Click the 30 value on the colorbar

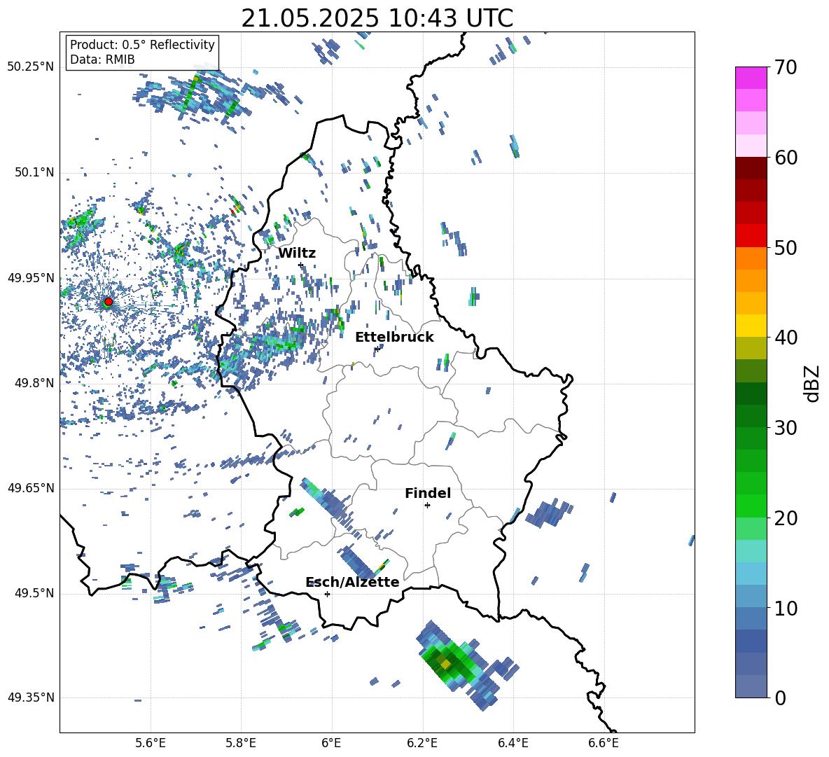click(x=786, y=427)
